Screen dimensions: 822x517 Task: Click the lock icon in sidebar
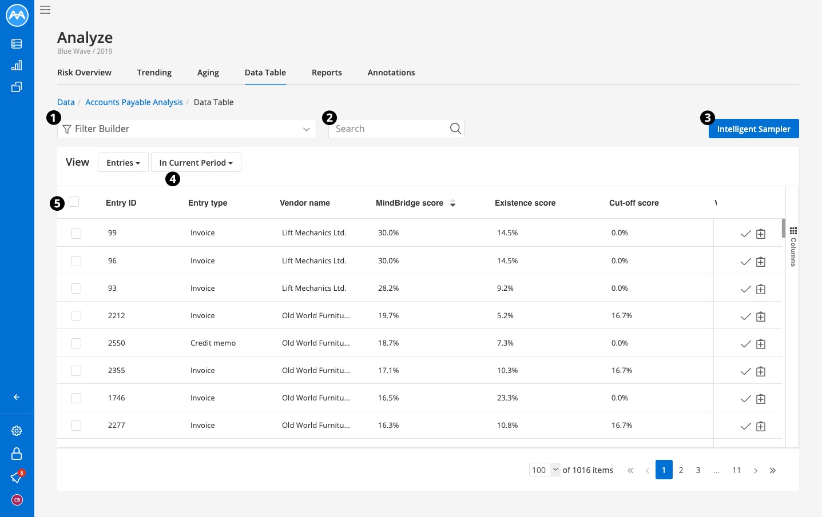tap(17, 454)
